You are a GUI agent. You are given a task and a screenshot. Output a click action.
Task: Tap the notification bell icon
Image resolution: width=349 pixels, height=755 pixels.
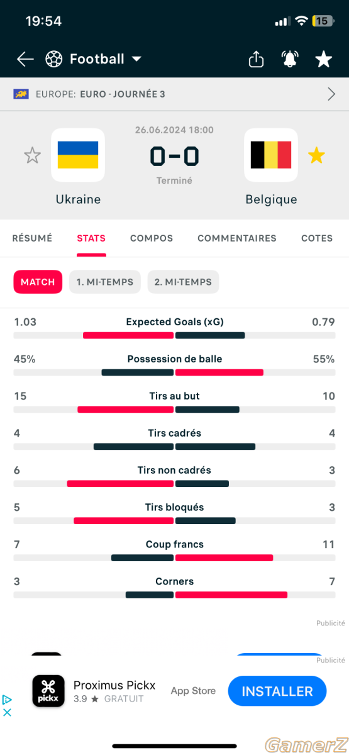point(290,59)
